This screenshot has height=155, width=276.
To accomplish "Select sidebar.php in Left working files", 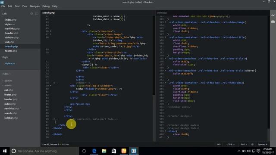I will pos(12,37).
